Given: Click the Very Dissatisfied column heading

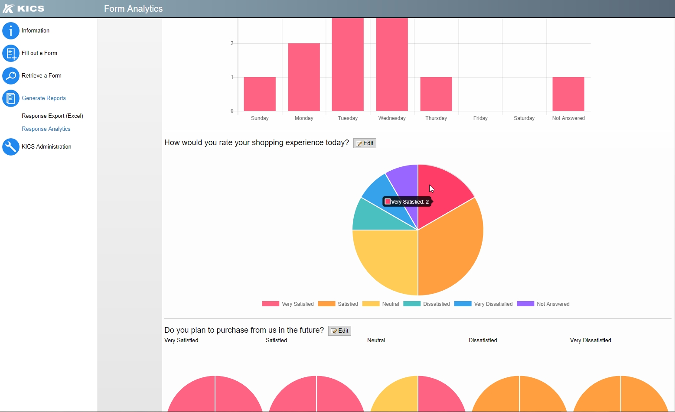Looking at the screenshot, I should click(590, 341).
